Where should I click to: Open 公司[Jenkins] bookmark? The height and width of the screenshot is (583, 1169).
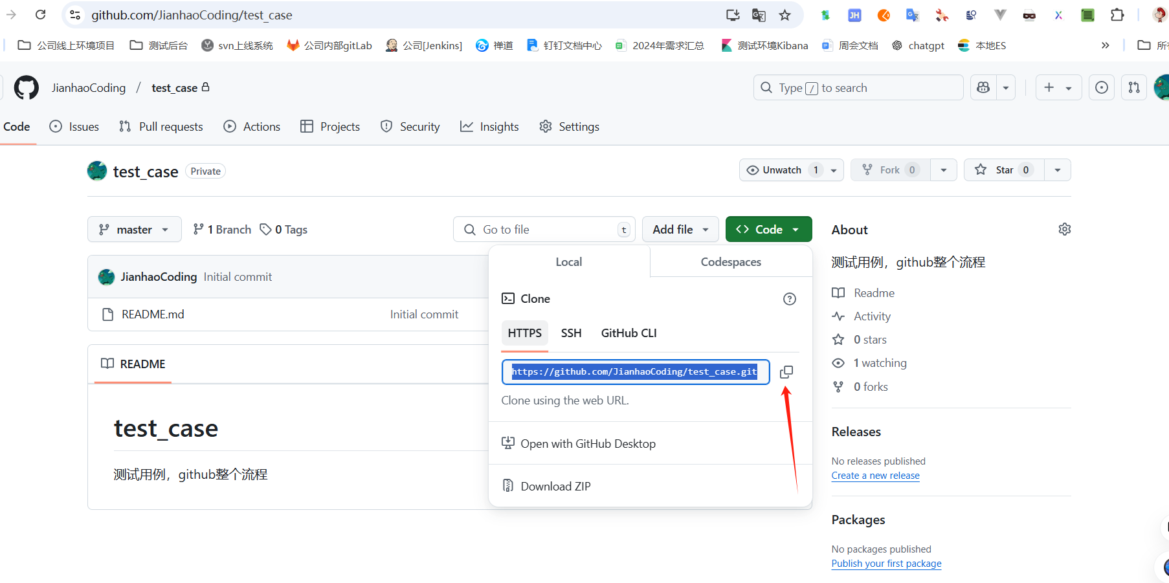tap(424, 45)
